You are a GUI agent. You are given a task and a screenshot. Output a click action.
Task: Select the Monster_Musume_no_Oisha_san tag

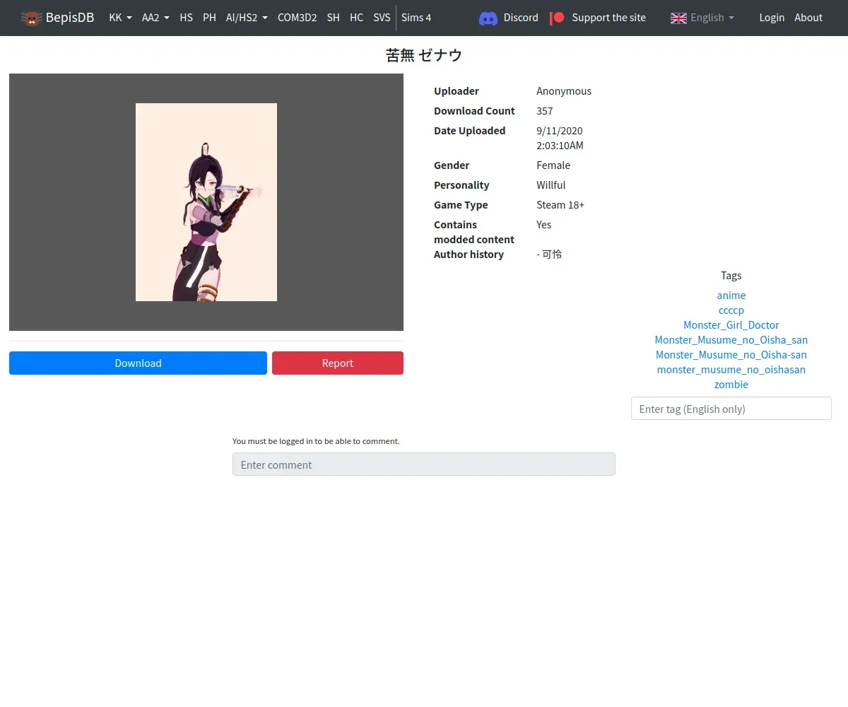[x=731, y=340]
